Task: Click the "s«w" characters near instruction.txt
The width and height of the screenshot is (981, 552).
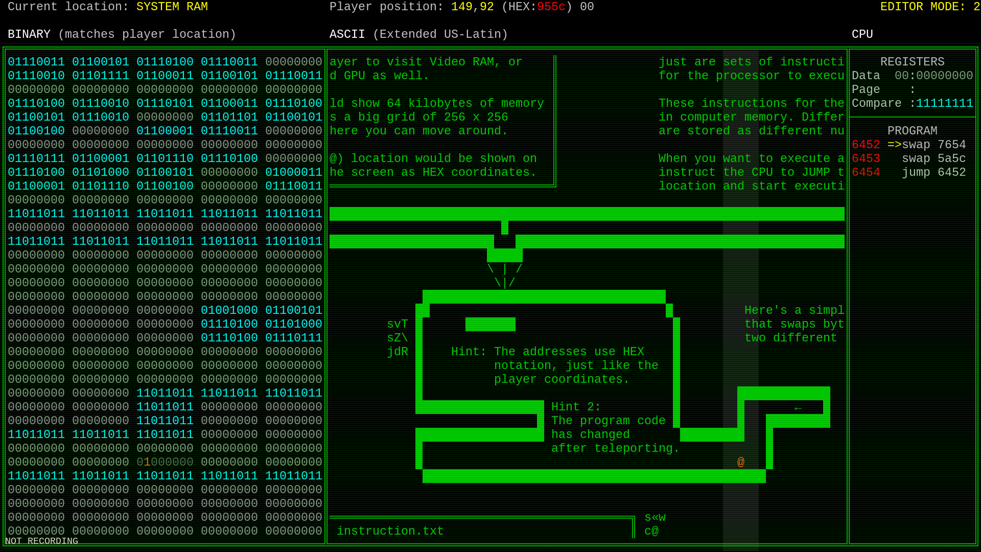Action: point(656,517)
